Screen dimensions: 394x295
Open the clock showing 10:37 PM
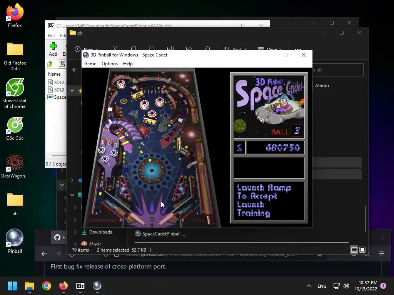366,286
